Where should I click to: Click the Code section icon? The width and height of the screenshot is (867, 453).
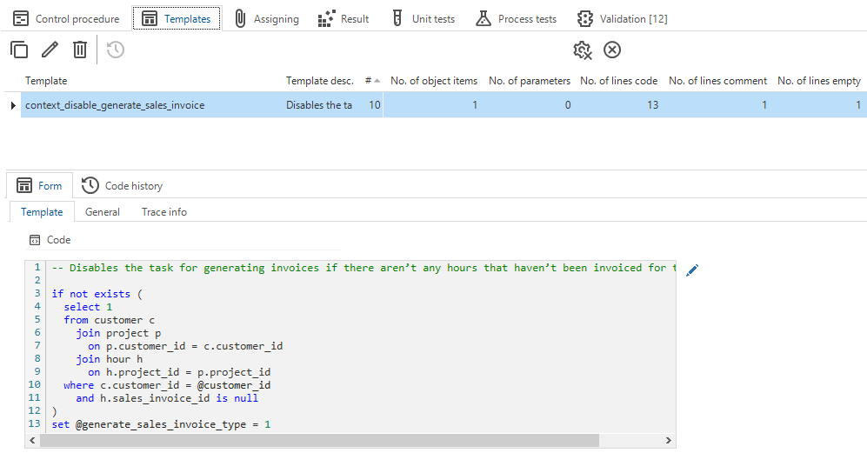coord(35,240)
